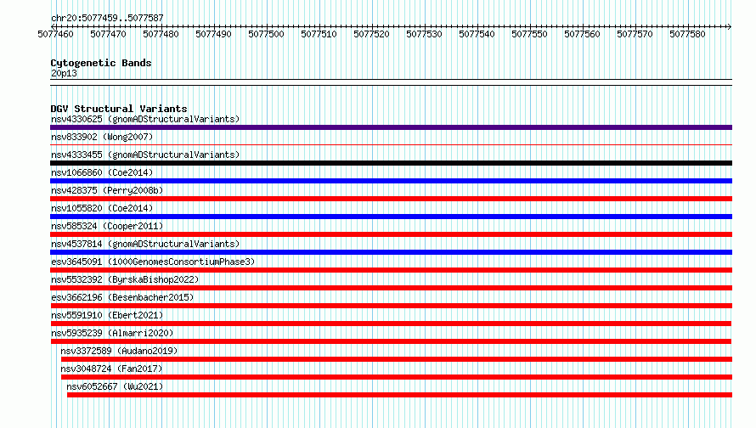Screen dimensions: 756x428
Task: Open the nsv4537814 gnomADStructuralVariants label
Action: coord(145,244)
